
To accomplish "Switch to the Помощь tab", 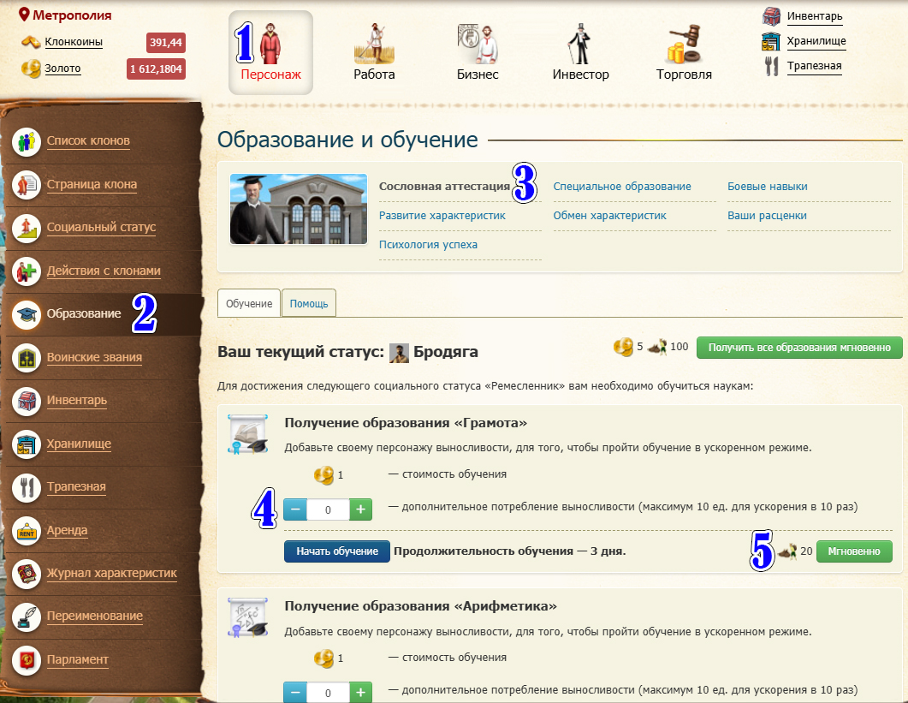I will click(309, 304).
